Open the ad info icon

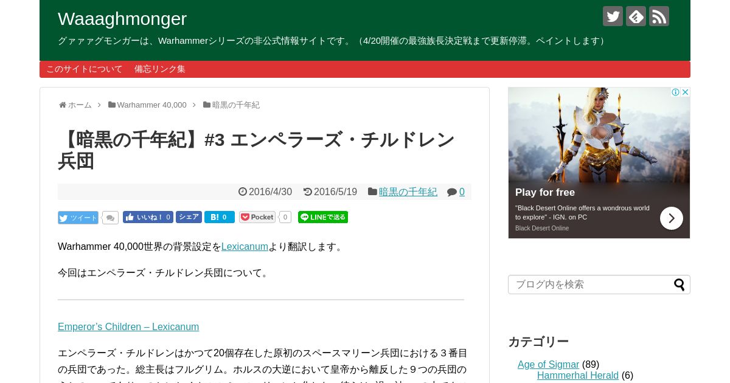tap(675, 92)
